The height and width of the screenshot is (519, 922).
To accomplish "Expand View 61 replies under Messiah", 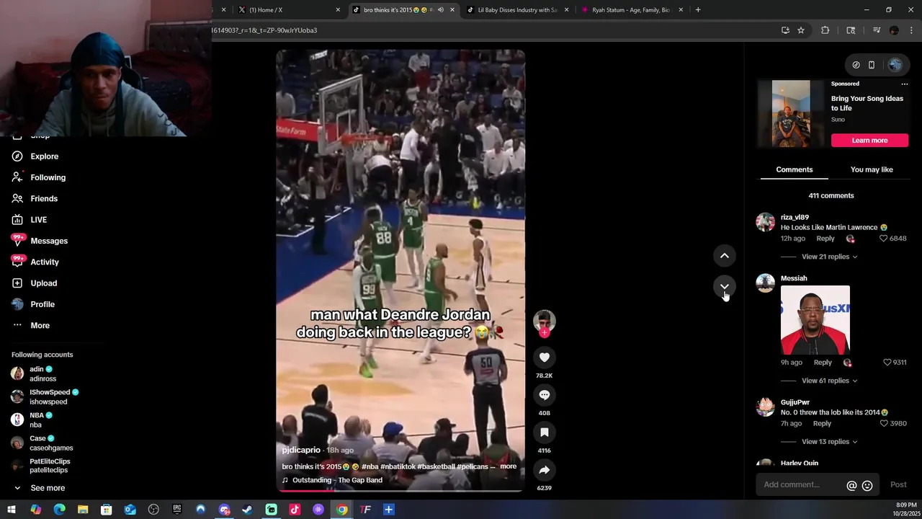I will [829, 381].
